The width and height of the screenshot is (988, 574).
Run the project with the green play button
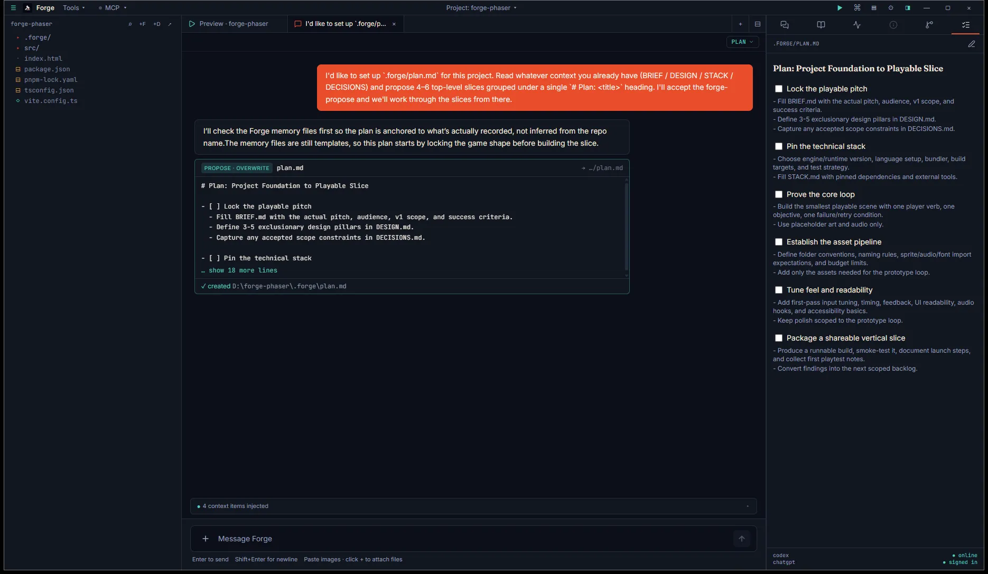pyautogui.click(x=840, y=8)
